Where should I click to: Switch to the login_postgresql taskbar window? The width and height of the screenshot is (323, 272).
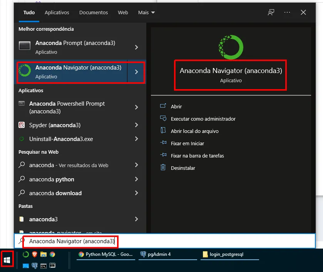click(230, 255)
